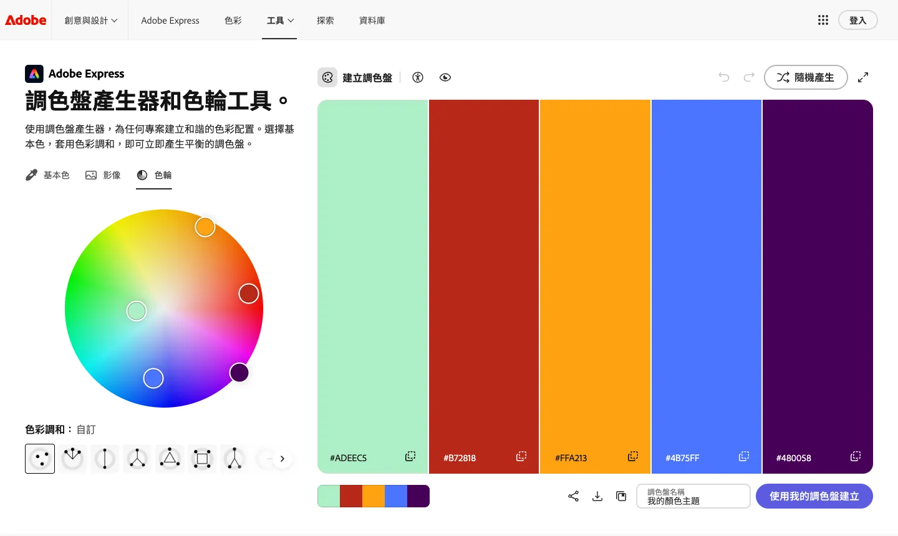898x536 pixels.
Task: Choose the complementary straight-line harmony icon
Action: click(105, 459)
